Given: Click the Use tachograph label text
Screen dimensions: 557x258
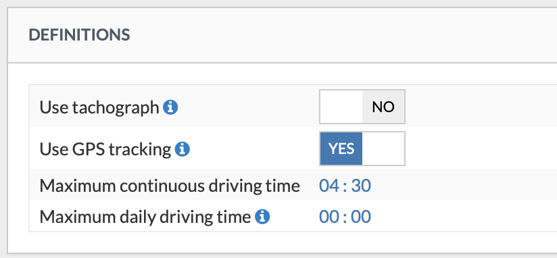Looking at the screenshot, I should [99, 107].
